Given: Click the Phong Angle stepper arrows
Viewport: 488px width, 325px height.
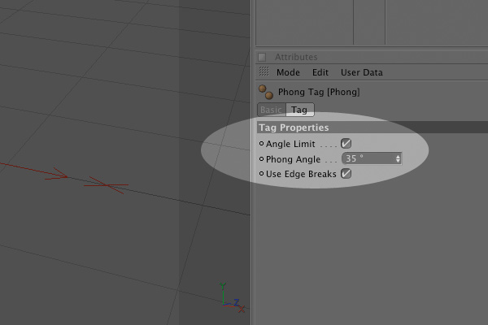Looking at the screenshot, I should click(398, 158).
